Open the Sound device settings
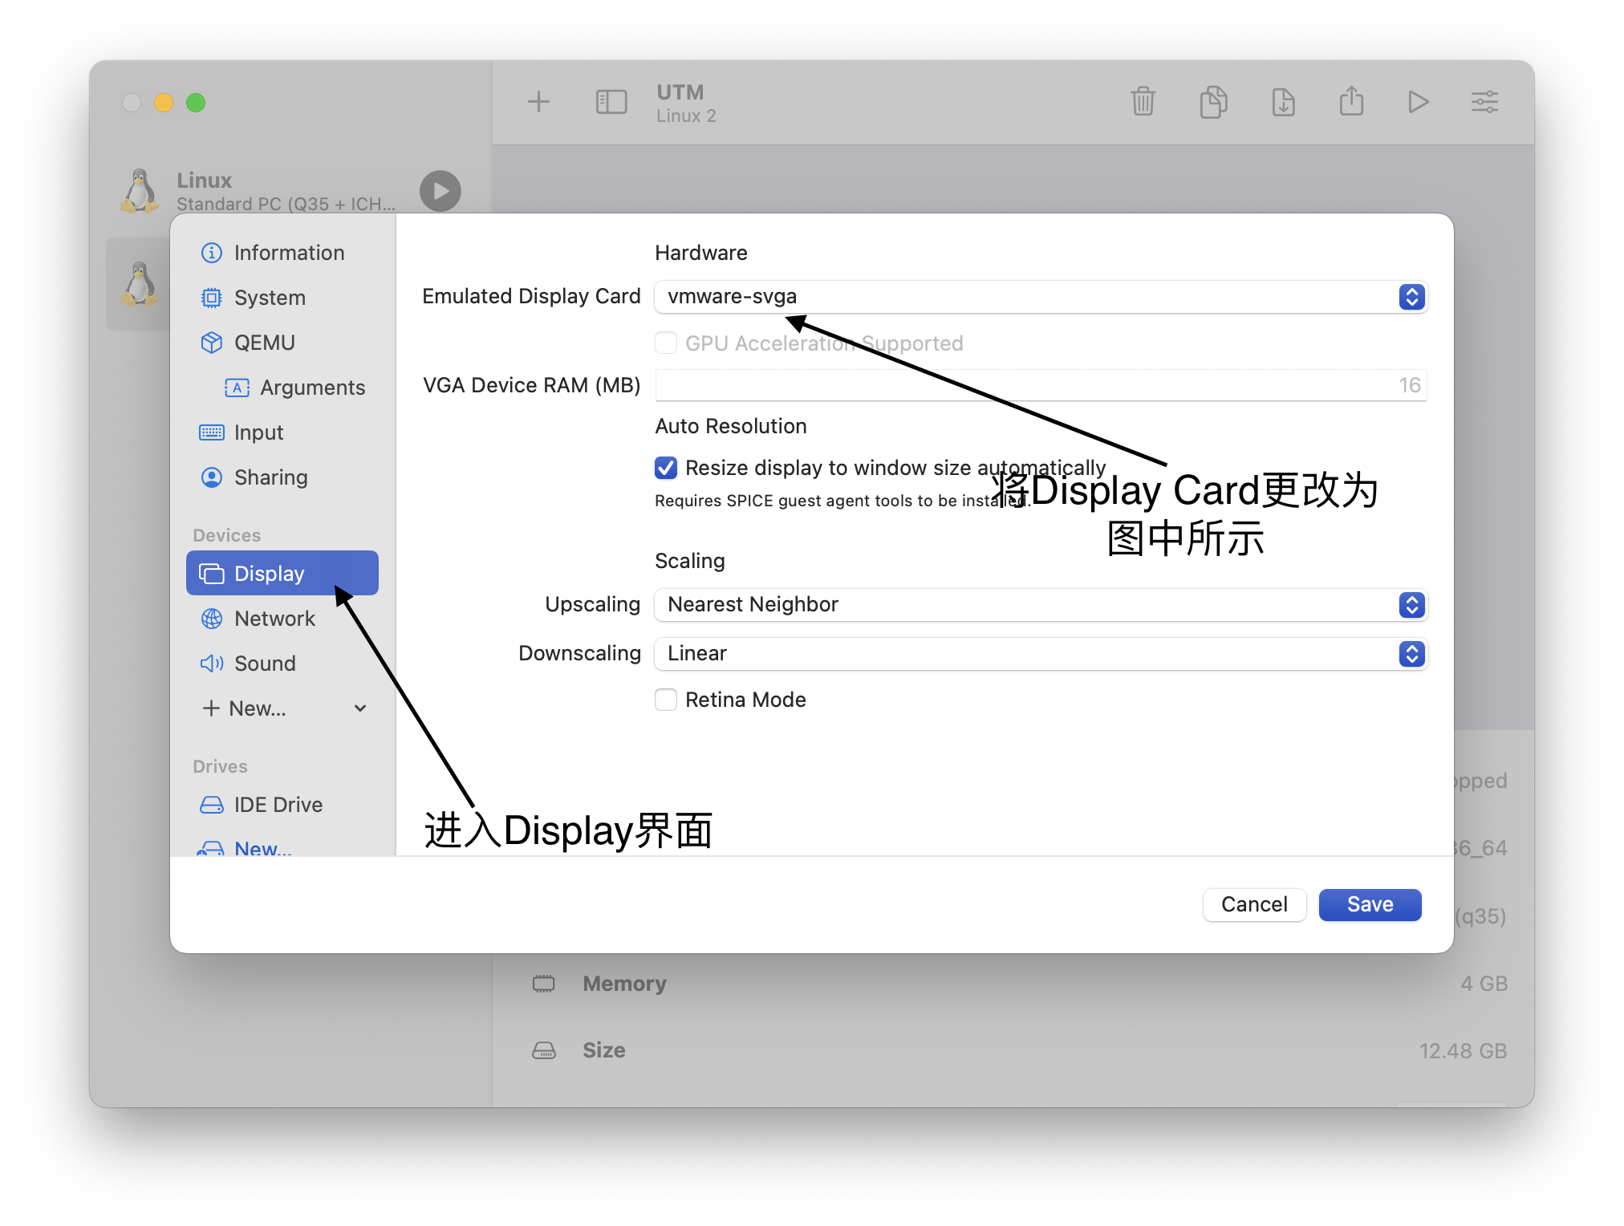1624x1226 pixels. point(282,664)
